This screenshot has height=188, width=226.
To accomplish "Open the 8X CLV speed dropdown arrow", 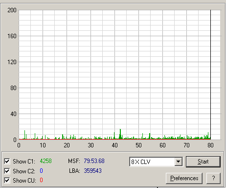I will [x=179, y=162].
